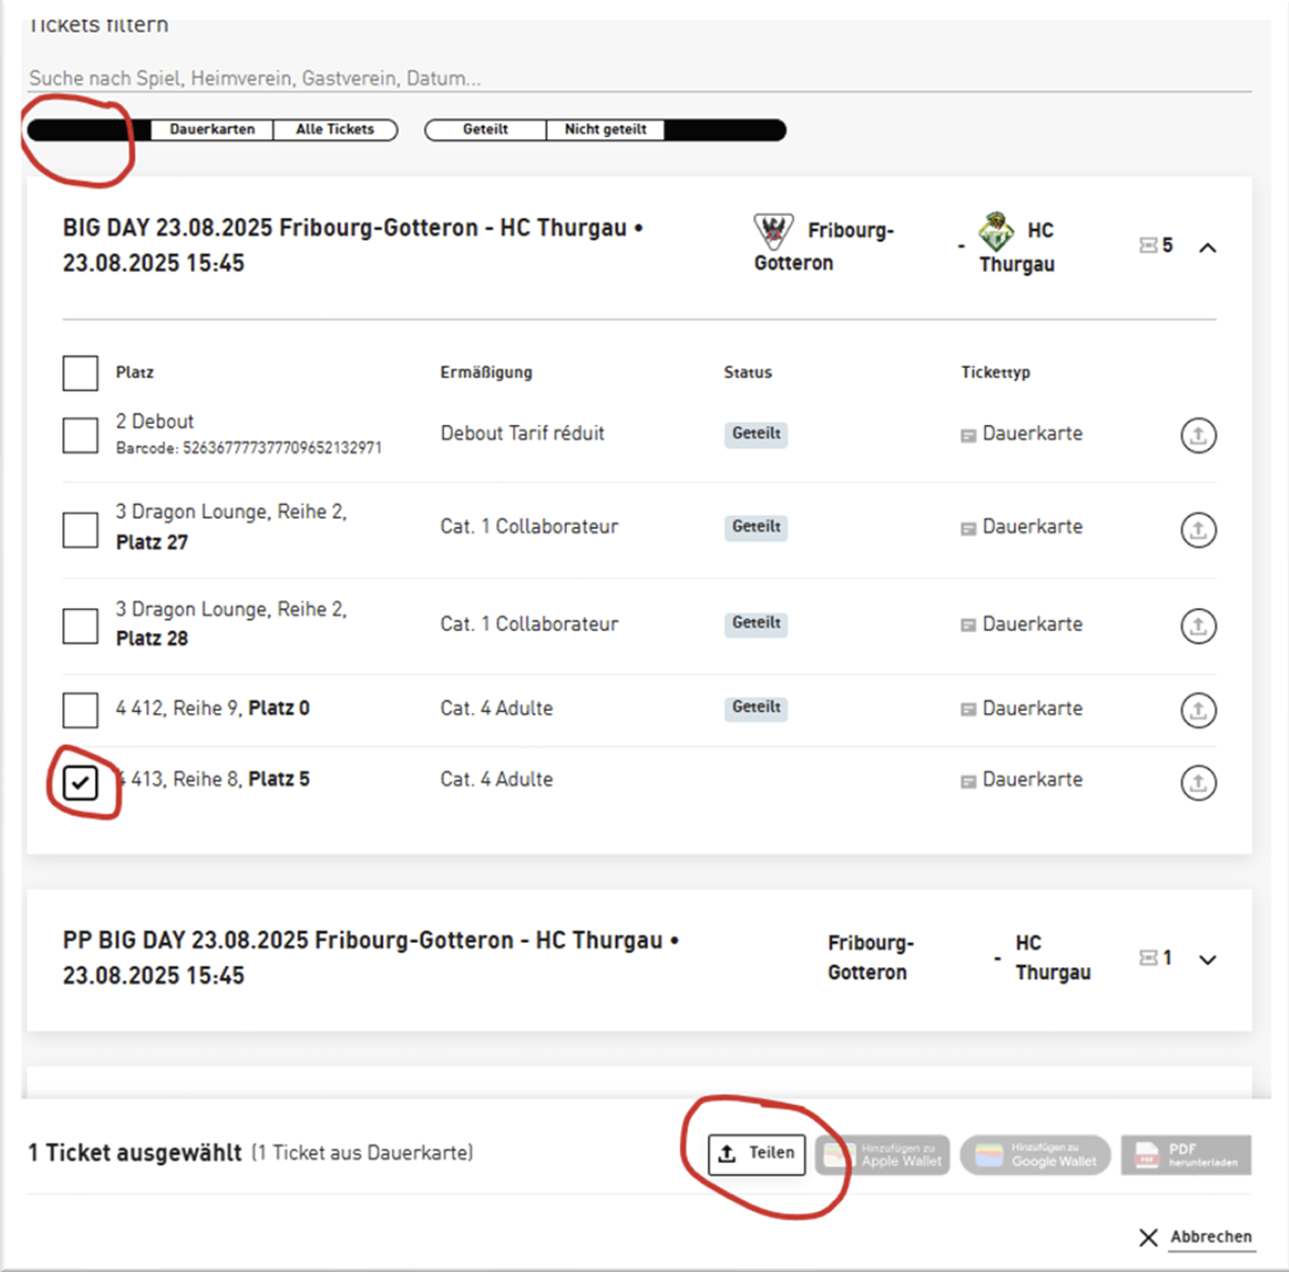This screenshot has height=1272, width=1289.
Task: Toggle the select-all checkbox next to Platz
Action: point(81,373)
